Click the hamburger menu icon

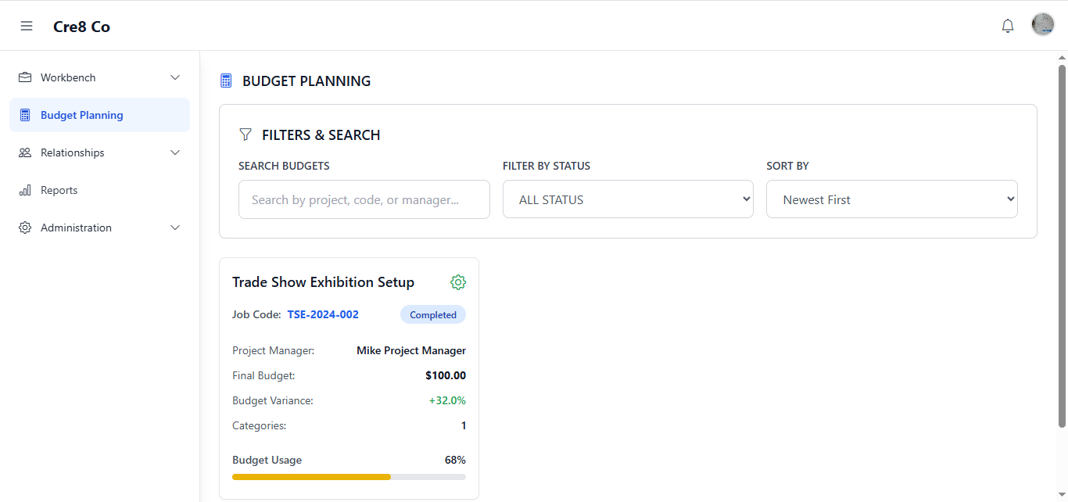tap(27, 27)
